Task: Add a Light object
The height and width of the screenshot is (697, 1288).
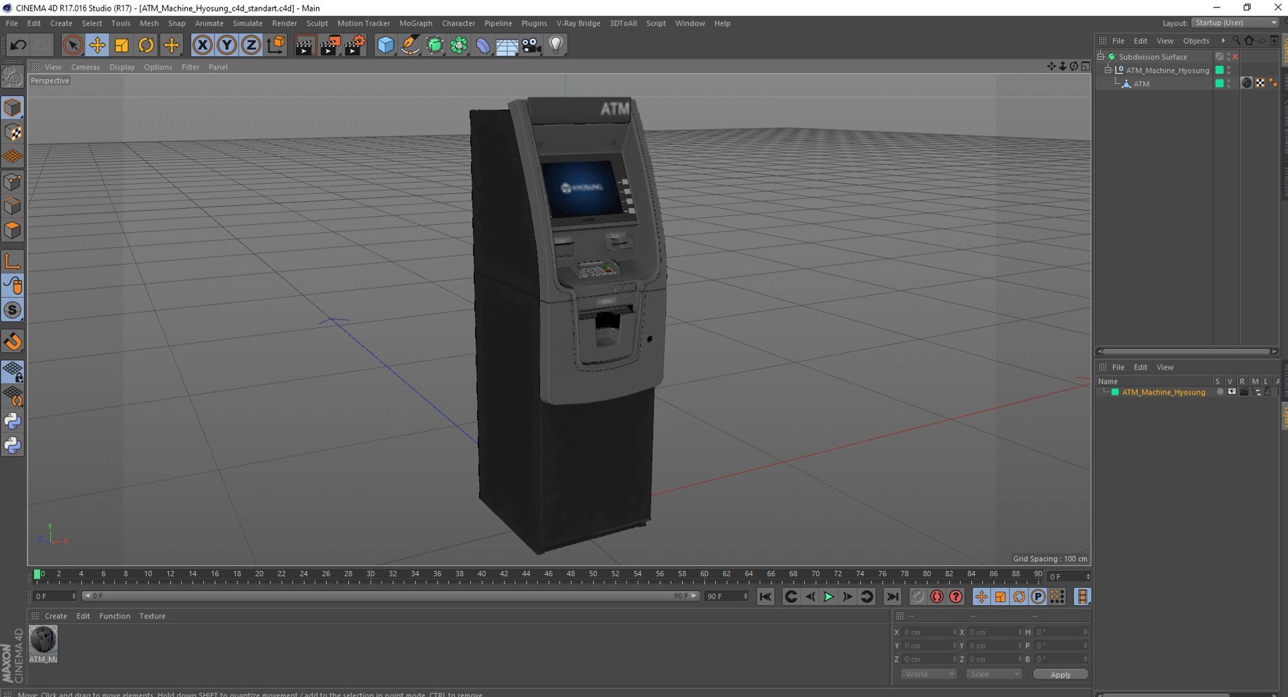Action: [556, 45]
